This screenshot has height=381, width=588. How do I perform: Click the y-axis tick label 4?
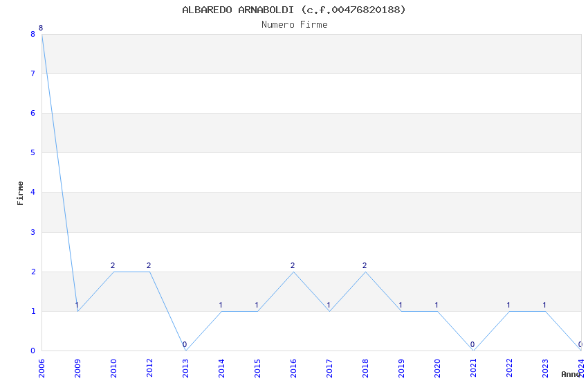33,192
